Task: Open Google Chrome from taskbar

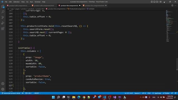Action: [84, 97]
